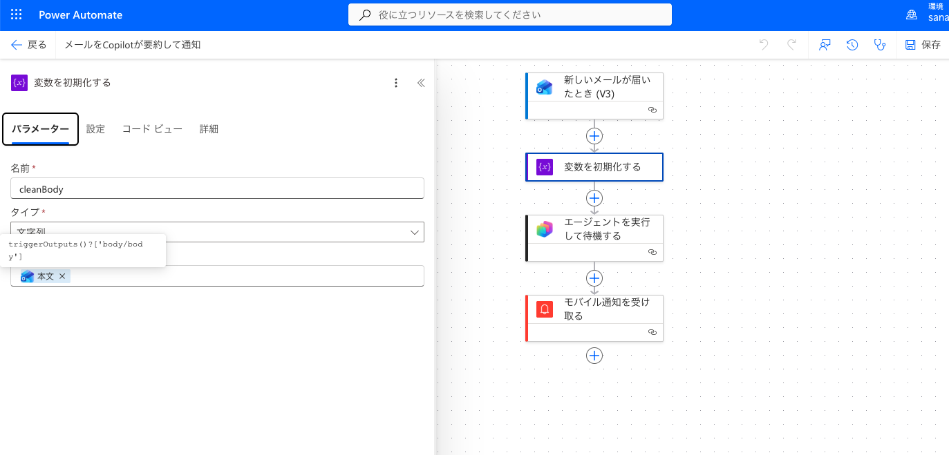This screenshot has width=949, height=455.
Task: Click the Outlook icon on the trigger card
Action: (545, 87)
